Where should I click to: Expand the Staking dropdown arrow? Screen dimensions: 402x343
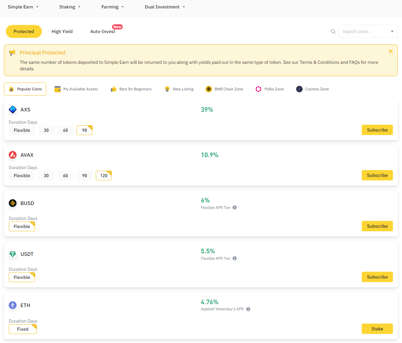[79, 7]
